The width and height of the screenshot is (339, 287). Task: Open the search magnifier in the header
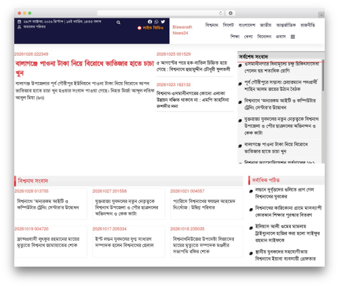coord(119,22)
